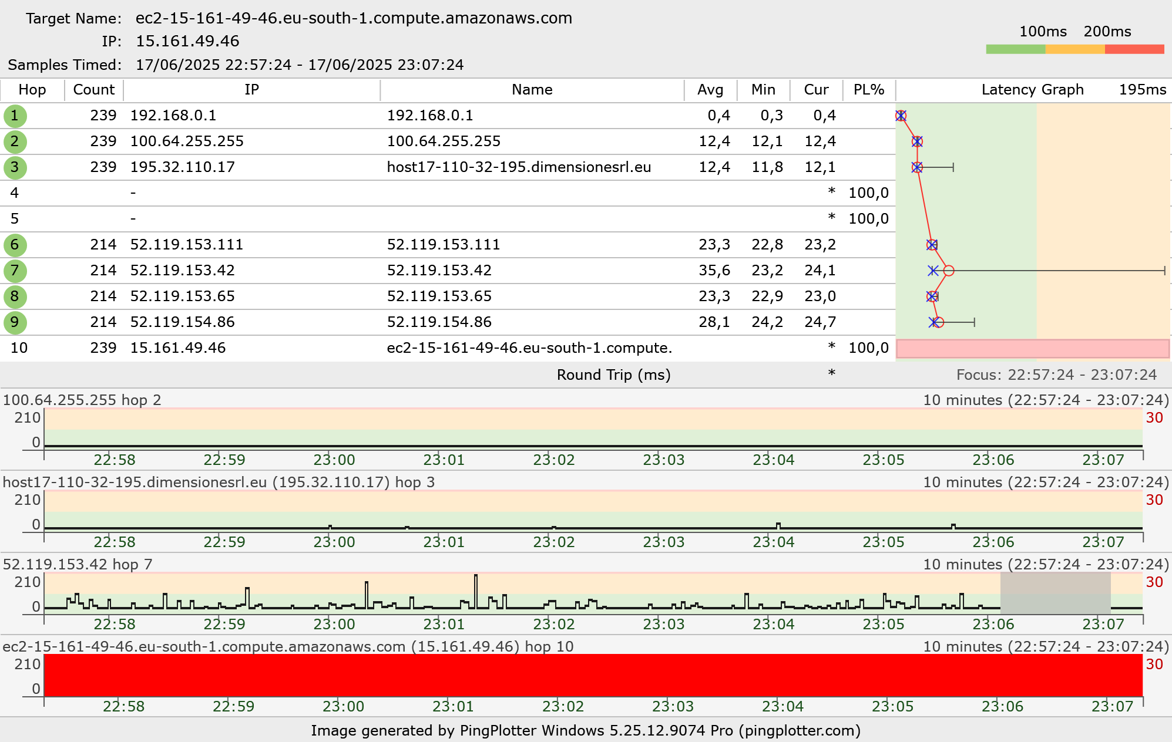The image size is (1172, 742).
Task: Click the green 100ms legend color segment
Action: (1015, 49)
